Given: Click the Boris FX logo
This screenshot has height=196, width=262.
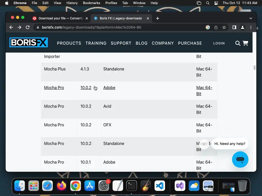Looking at the screenshot, I should [29, 42].
